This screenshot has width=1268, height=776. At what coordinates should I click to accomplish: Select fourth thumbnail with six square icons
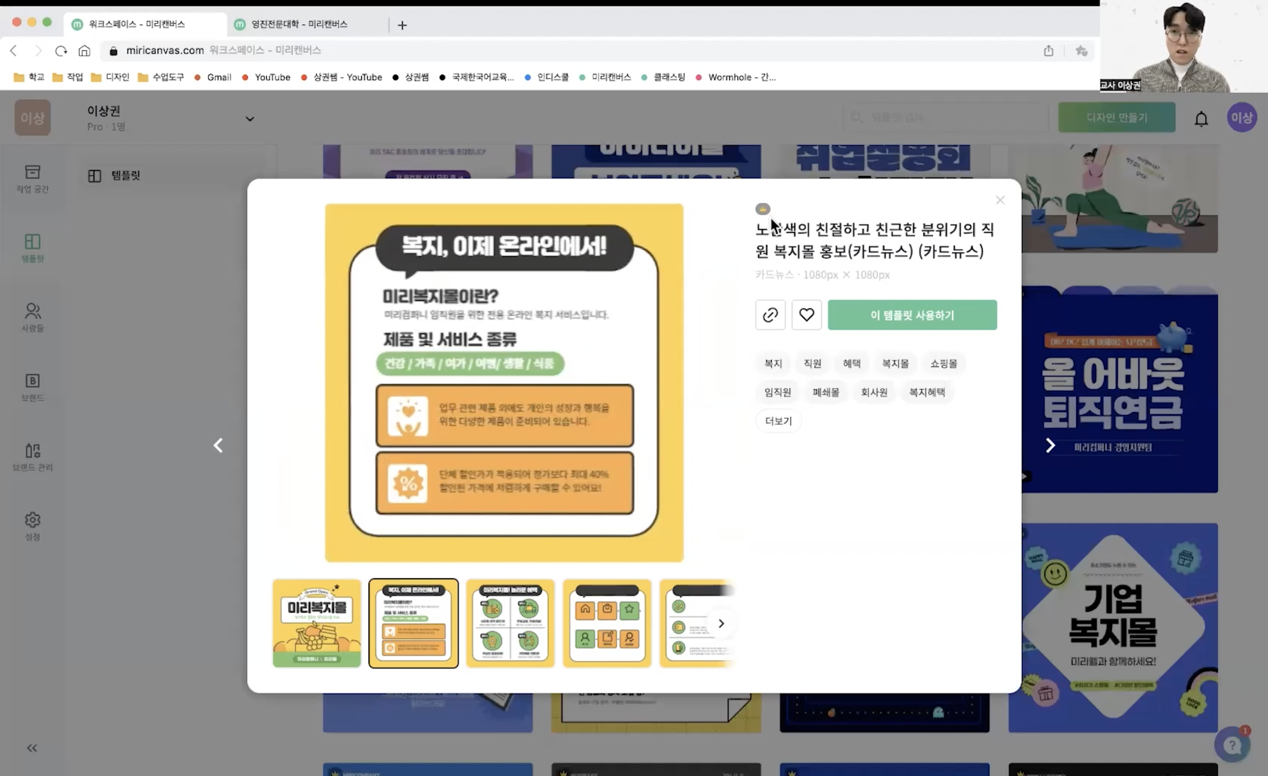click(x=607, y=623)
